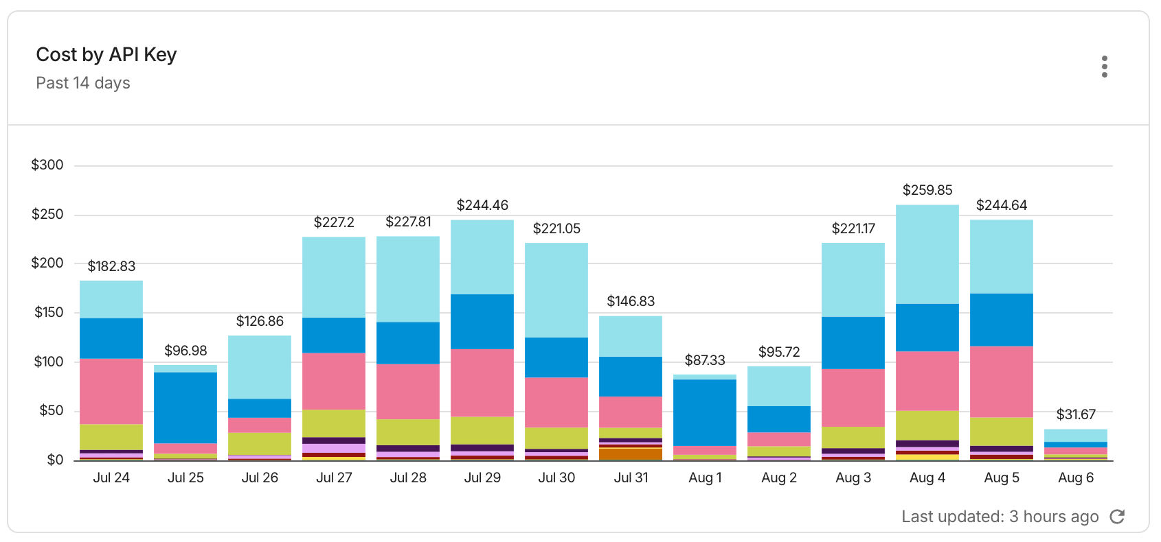The width and height of the screenshot is (1161, 542).
Task: Select the light cyan segment of Aug 6 bar
Action: pyautogui.click(x=1076, y=436)
